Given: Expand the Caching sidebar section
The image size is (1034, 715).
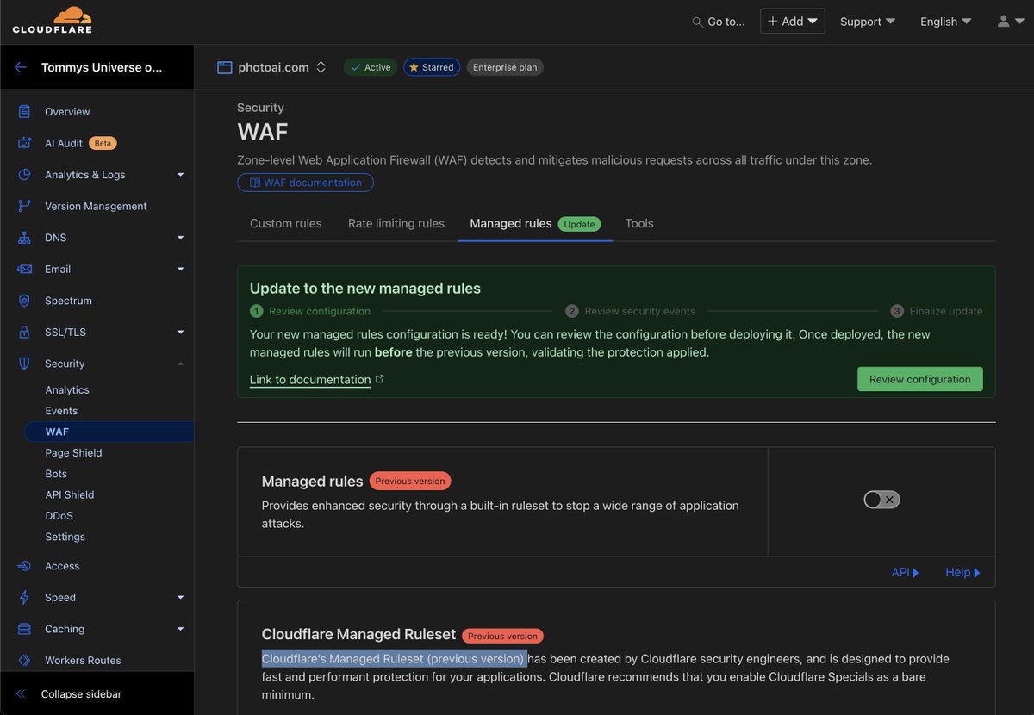Looking at the screenshot, I should (180, 629).
